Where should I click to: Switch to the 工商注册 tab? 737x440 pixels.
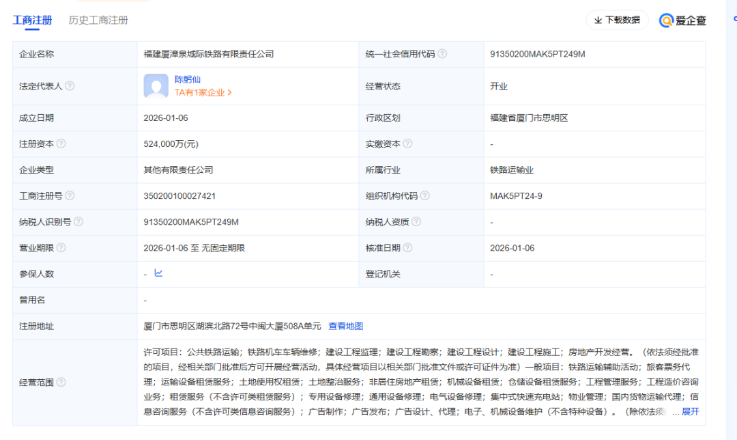tap(32, 20)
